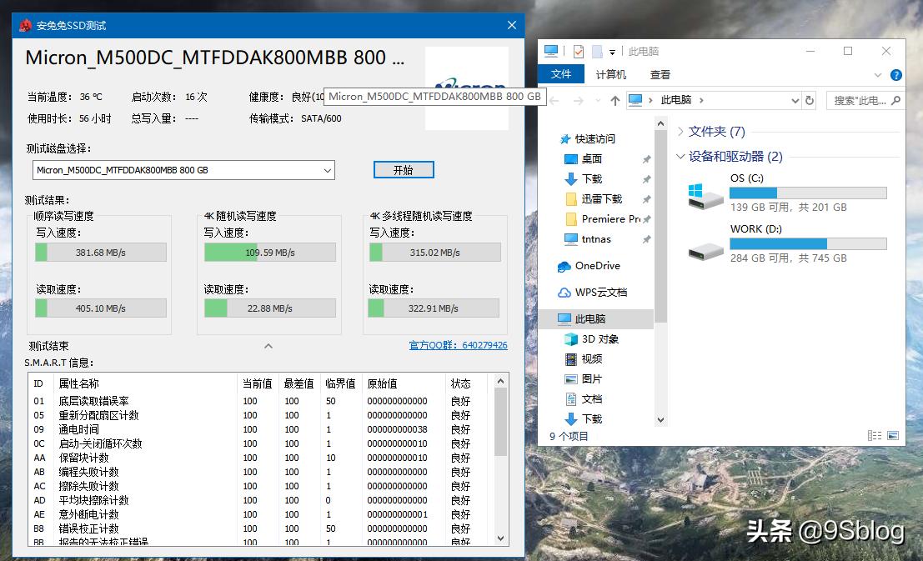Viewport: 923px width, 561px height.
Task: Open the 查看 ribbon tab
Action: pos(659,74)
